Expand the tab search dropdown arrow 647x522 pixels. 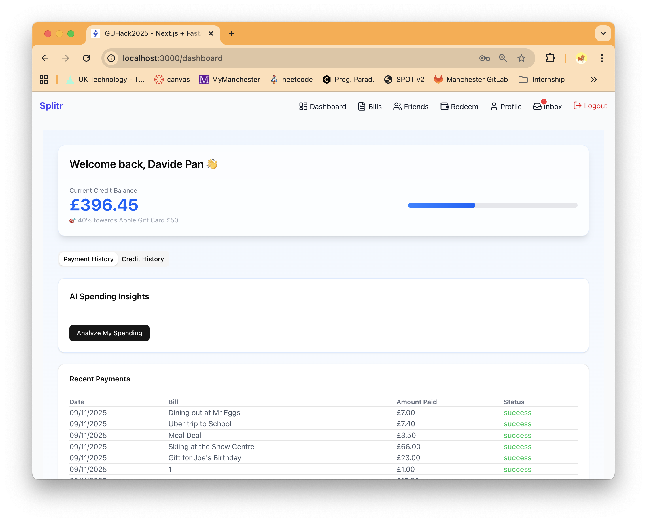[x=603, y=33]
